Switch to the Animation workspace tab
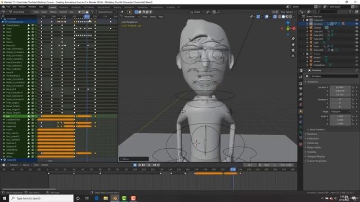Viewport: 360px width, 202px height. pos(129,7)
